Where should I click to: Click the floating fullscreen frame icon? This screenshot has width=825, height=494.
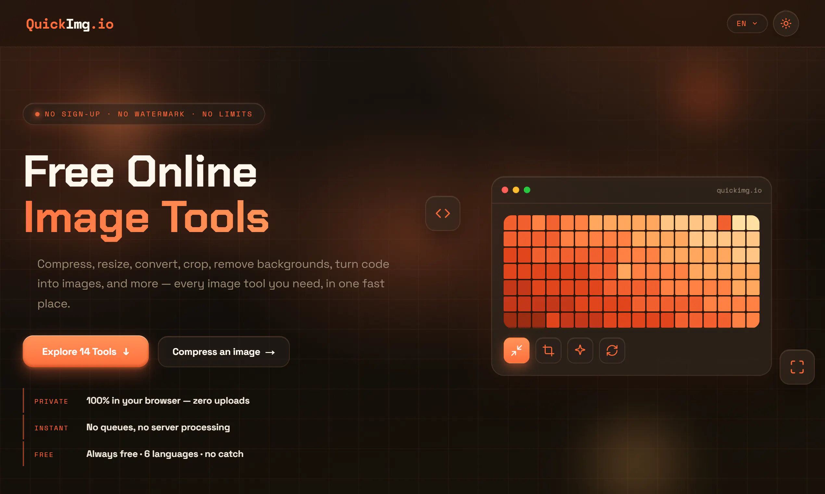coord(797,367)
